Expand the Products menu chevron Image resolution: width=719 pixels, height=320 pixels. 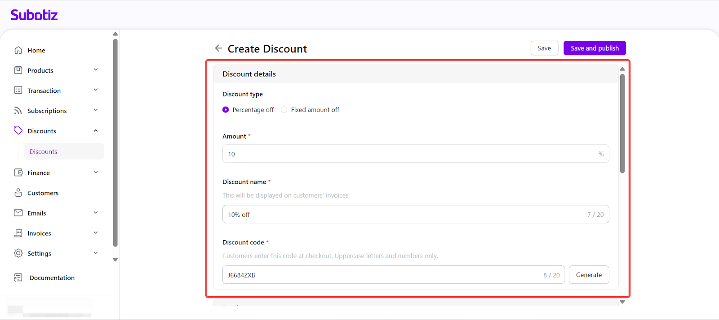pos(96,70)
